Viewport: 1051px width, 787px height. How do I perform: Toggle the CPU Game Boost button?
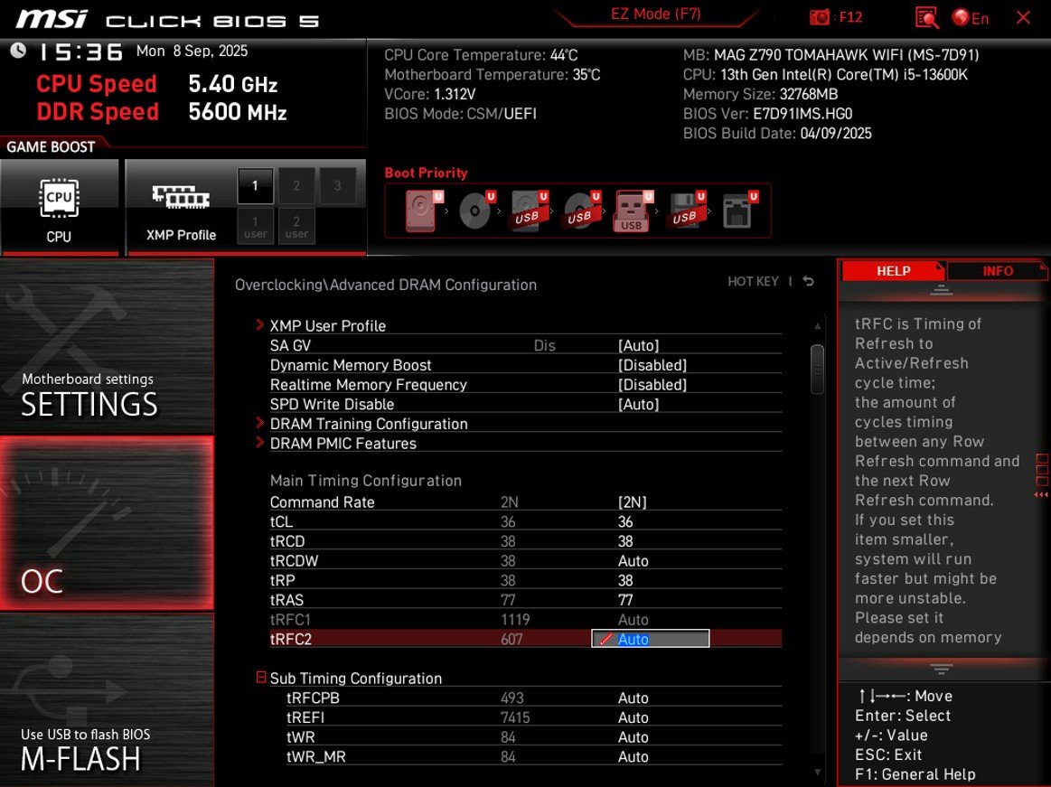(59, 207)
